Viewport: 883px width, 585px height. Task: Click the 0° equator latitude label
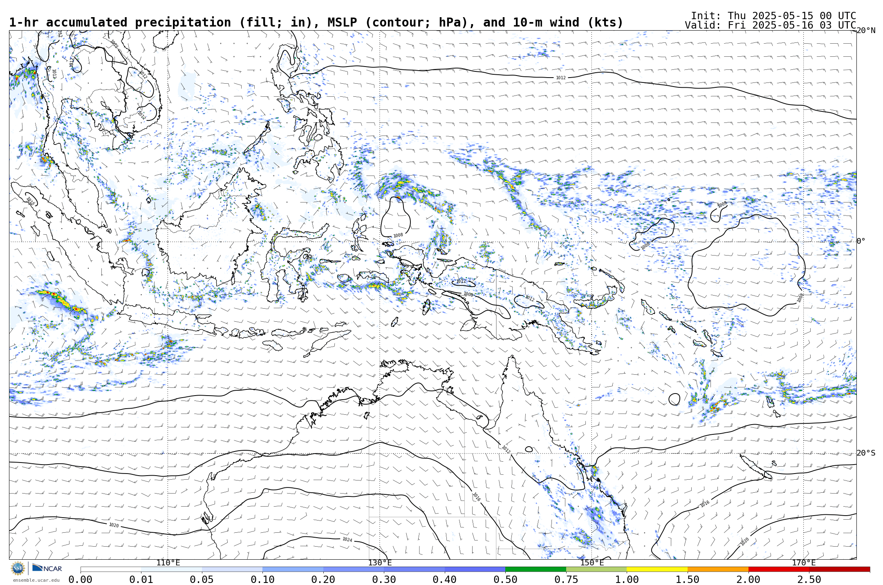point(861,241)
